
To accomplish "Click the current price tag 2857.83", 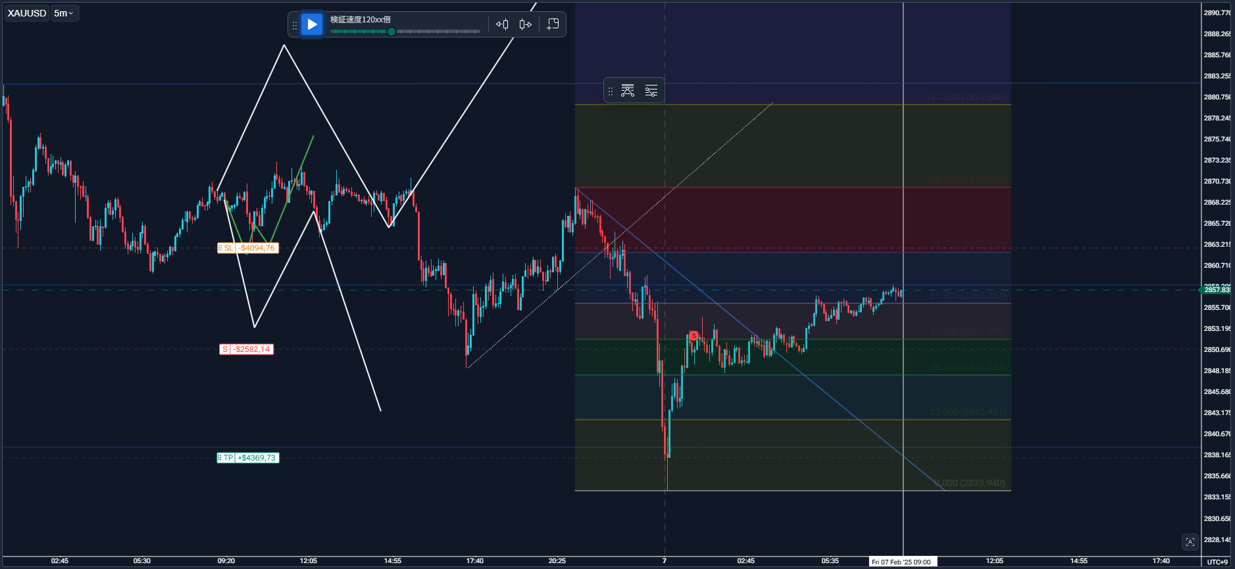I will pos(1216,290).
